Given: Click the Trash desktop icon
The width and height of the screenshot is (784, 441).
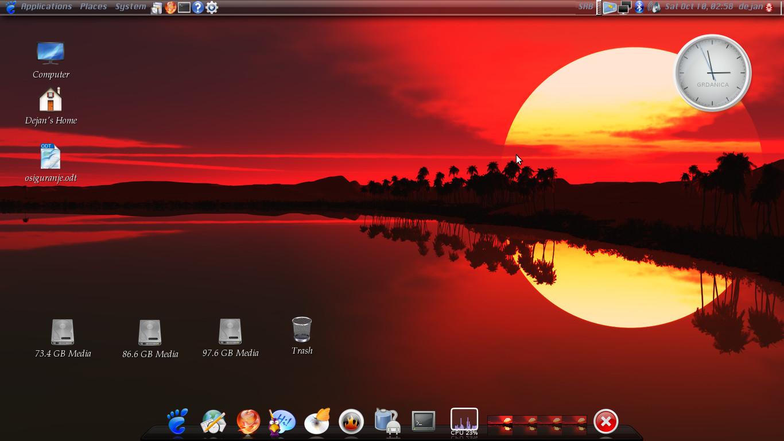Looking at the screenshot, I should (x=302, y=331).
